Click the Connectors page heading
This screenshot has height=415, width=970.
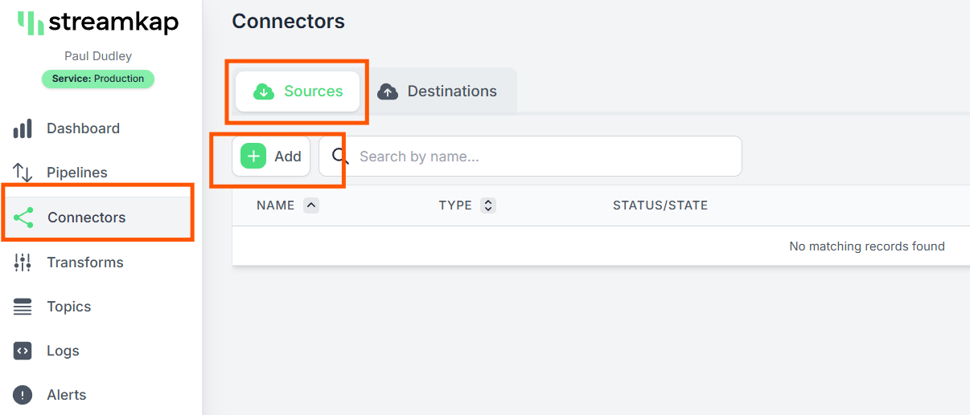coord(288,22)
